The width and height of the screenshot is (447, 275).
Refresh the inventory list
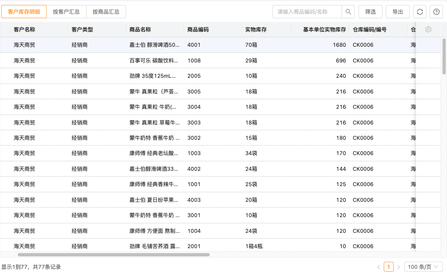[420, 12]
